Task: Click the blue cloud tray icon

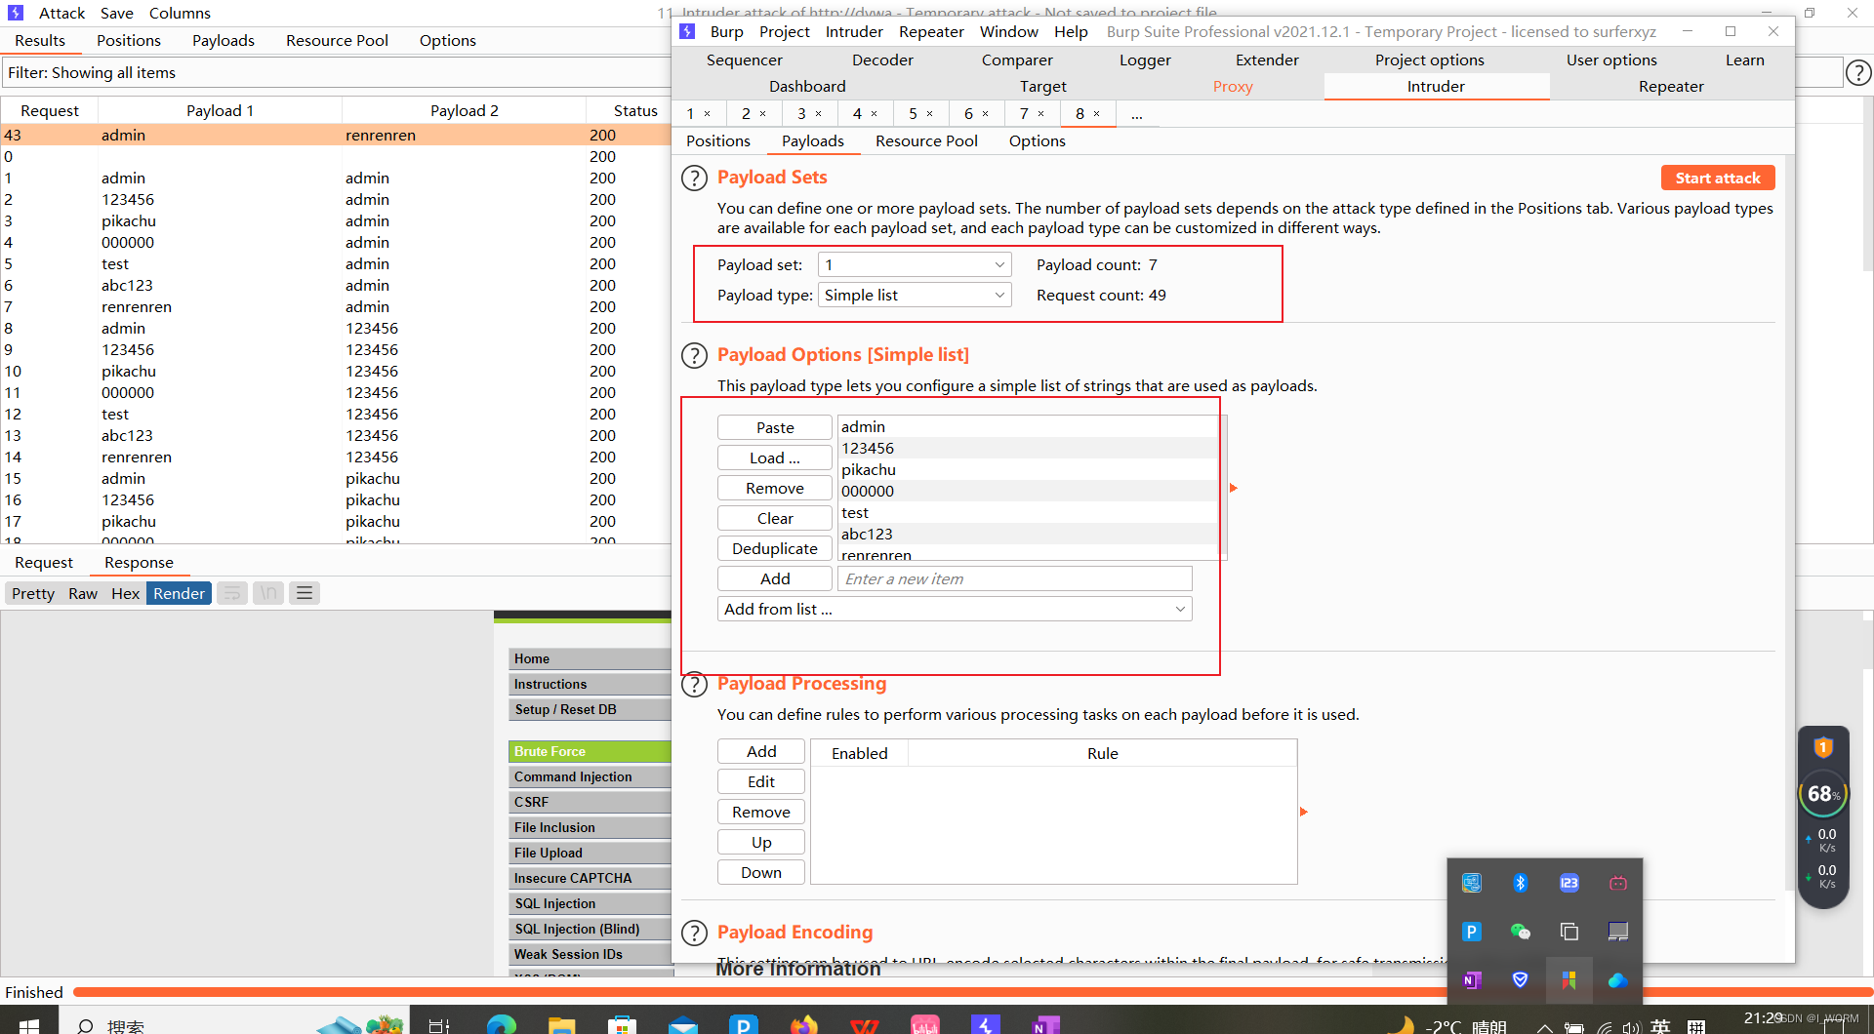Action: click(1618, 980)
